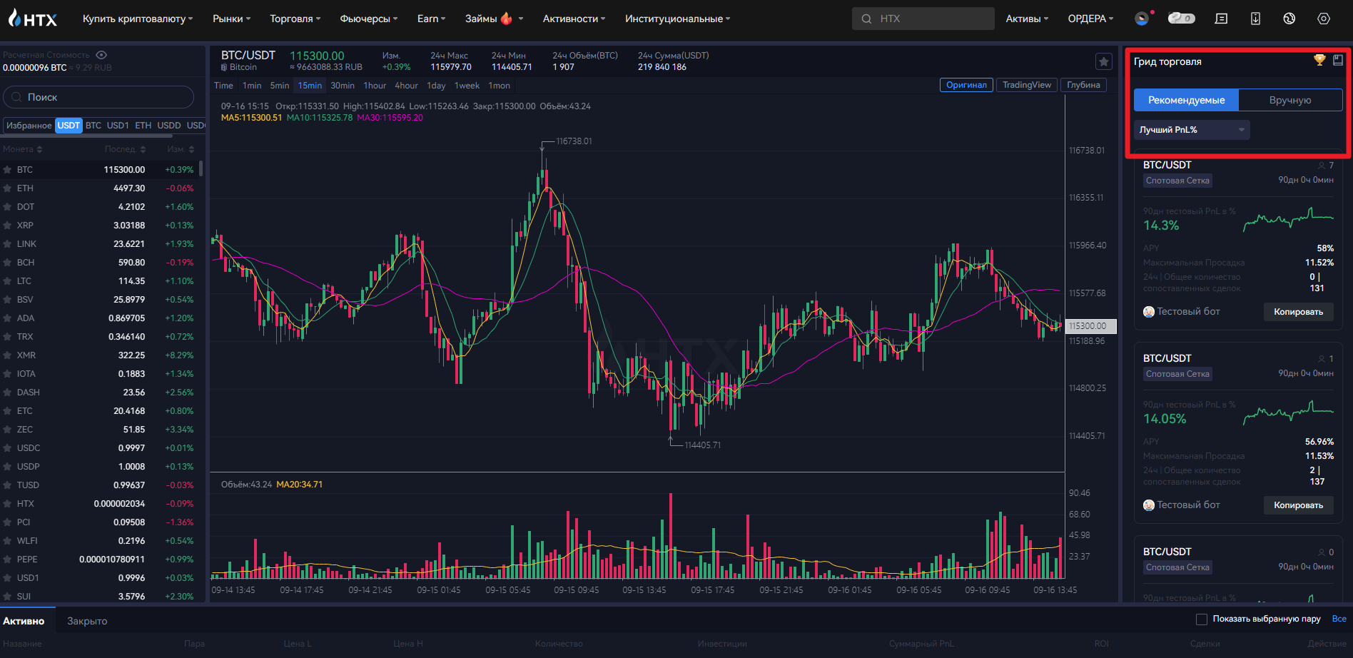Open the grid trading guide book icon
The image size is (1353, 658).
coord(1338,61)
